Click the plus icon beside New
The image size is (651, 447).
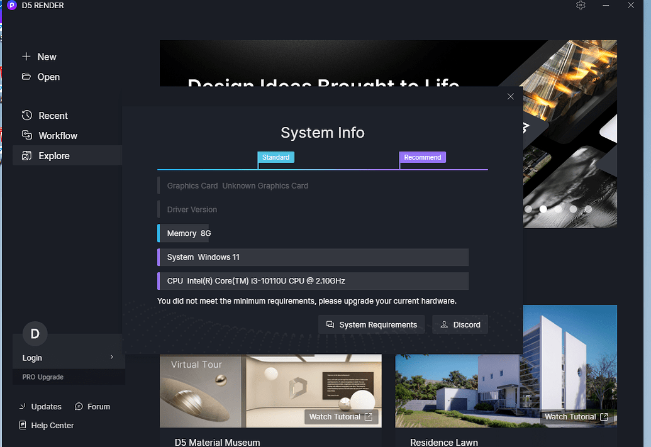click(26, 57)
